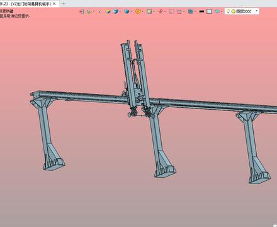The width and height of the screenshot is (277, 227).
Task: Click the blue cube view icon
Action: click(x=116, y=11)
